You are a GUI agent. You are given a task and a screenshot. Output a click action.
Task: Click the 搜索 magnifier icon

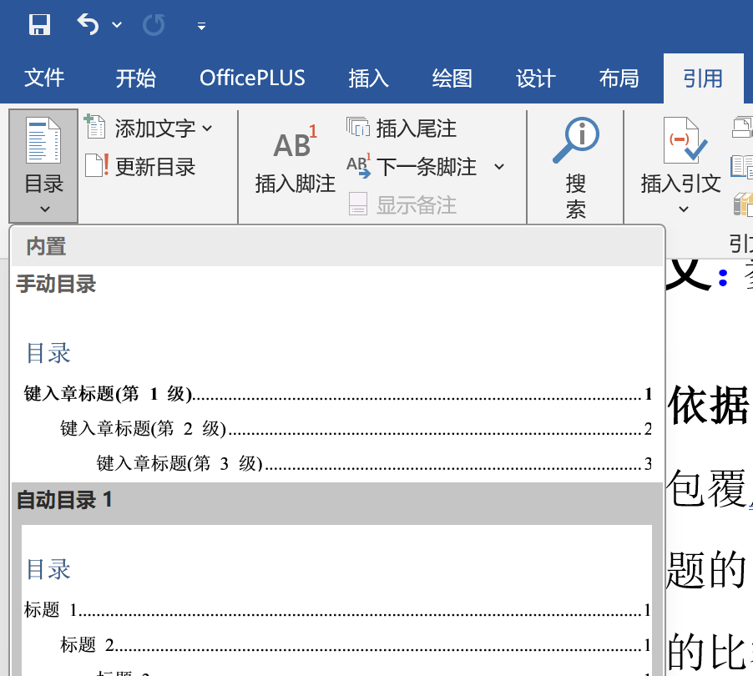(575, 140)
